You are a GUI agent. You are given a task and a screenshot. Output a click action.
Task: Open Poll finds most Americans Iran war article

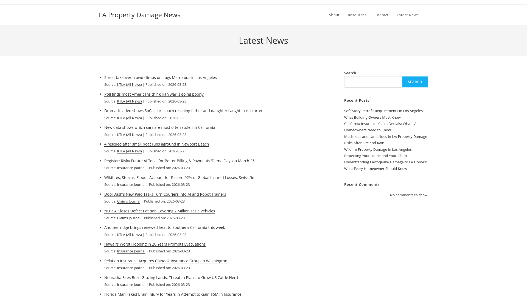tap(154, 94)
